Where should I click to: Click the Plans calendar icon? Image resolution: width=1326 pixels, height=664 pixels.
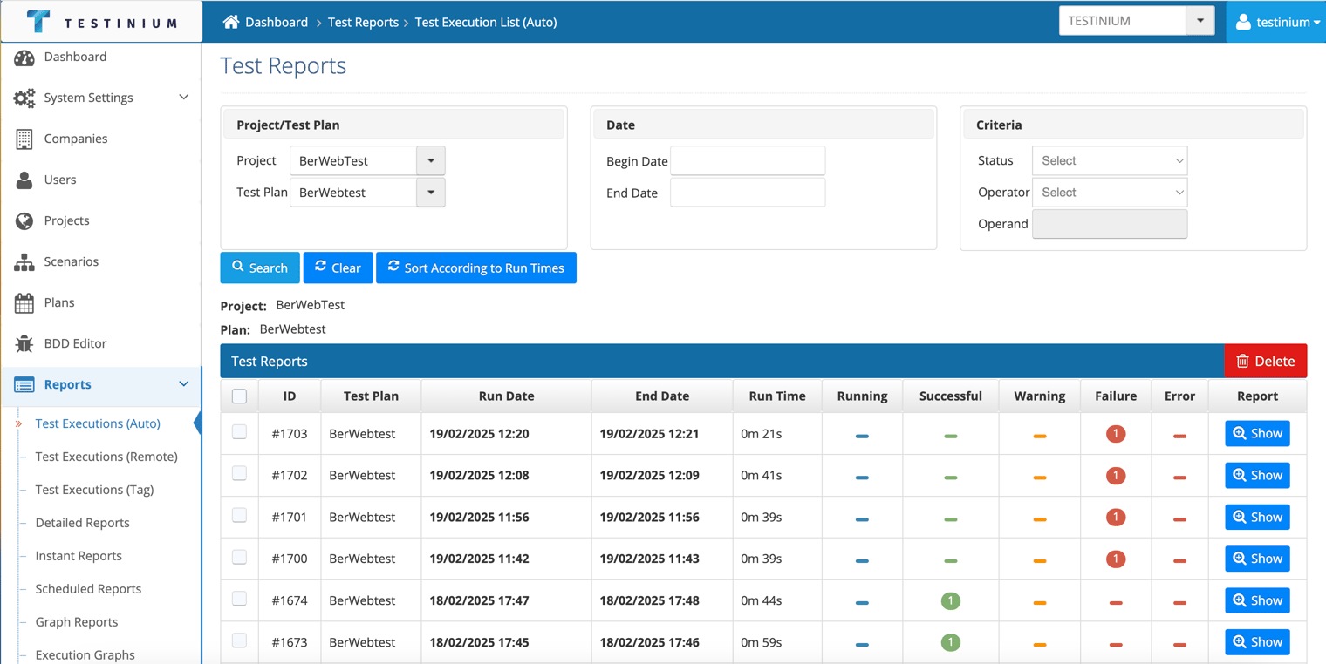click(24, 302)
